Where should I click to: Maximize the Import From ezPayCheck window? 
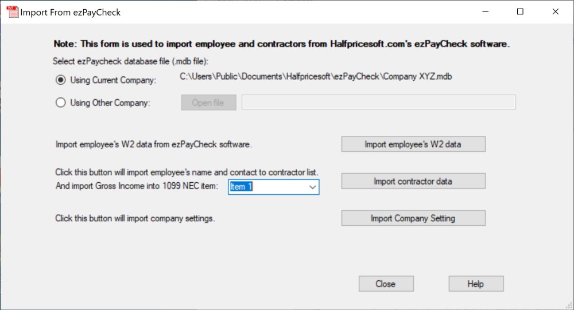coord(520,11)
